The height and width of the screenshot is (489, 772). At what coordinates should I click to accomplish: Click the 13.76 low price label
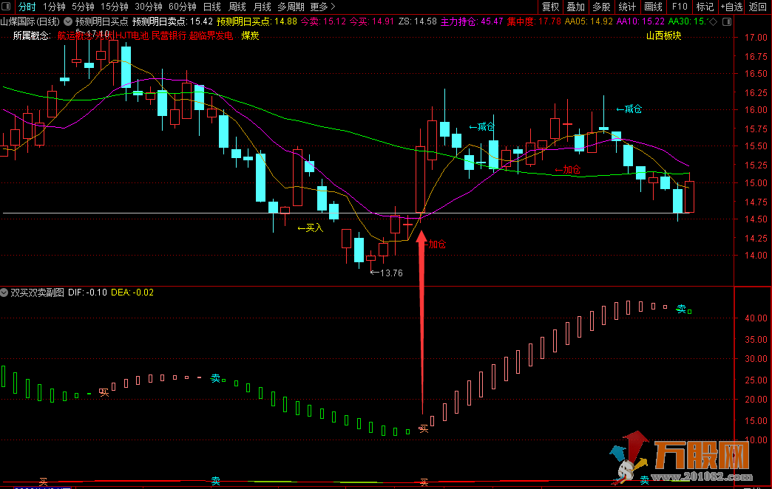pyautogui.click(x=391, y=273)
